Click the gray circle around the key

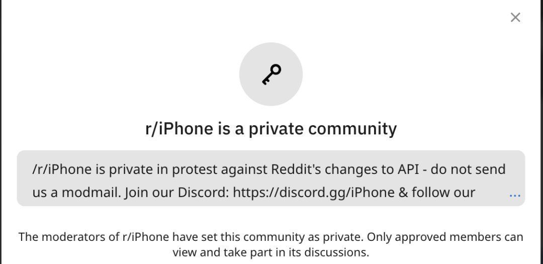coord(271,74)
